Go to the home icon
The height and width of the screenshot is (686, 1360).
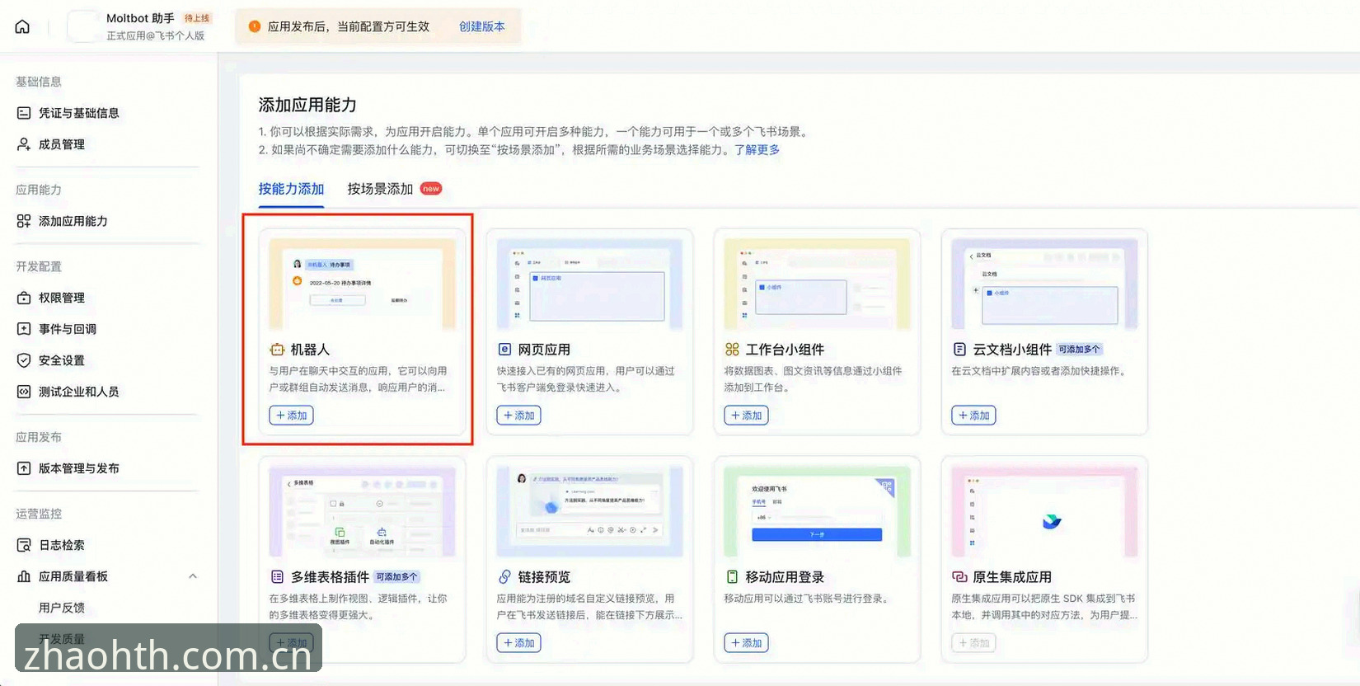pos(22,26)
